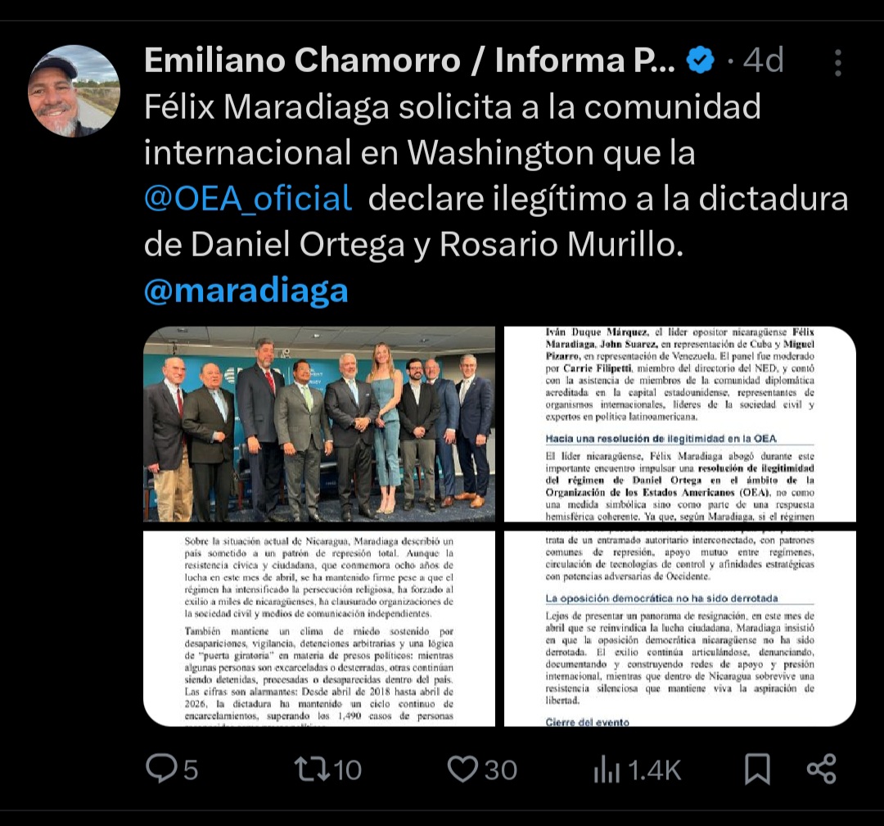Click the like count 30
Viewport: 884px width, 826px height.
click(501, 770)
